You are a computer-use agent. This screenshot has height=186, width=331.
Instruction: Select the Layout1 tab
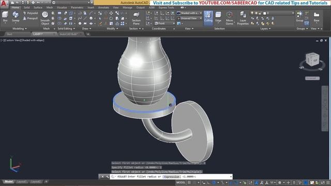coord(22,181)
